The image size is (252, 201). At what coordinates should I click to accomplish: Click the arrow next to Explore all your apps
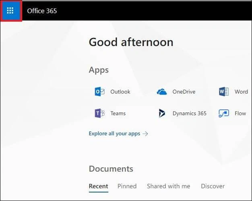[x=145, y=134]
